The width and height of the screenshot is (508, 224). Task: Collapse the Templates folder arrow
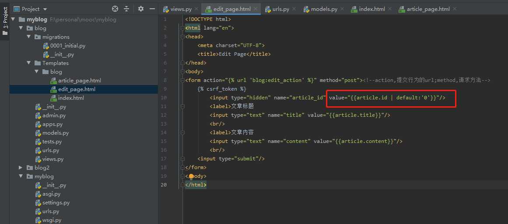click(x=28, y=63)
